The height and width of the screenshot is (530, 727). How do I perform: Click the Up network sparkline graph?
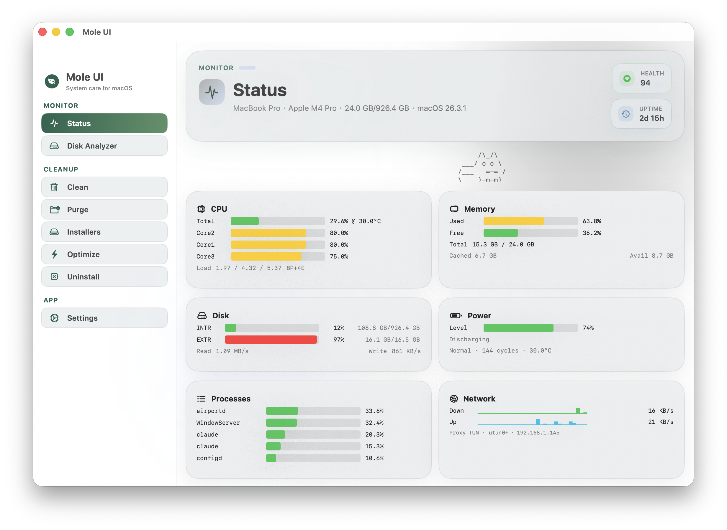(532, 422)
